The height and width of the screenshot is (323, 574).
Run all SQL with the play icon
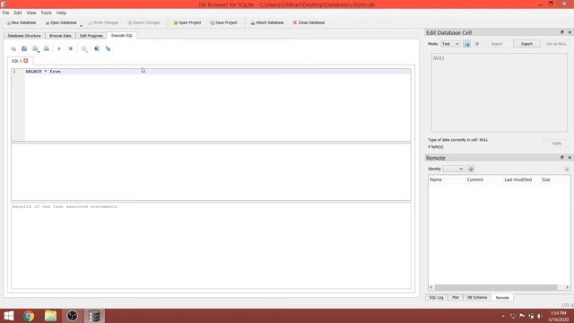[x=59, y=48]
